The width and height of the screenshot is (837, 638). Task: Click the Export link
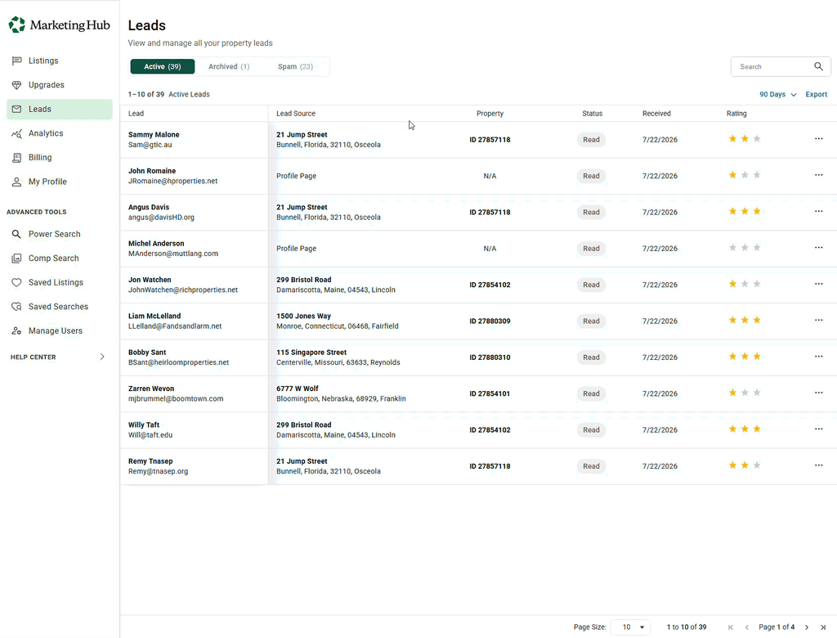817,95
